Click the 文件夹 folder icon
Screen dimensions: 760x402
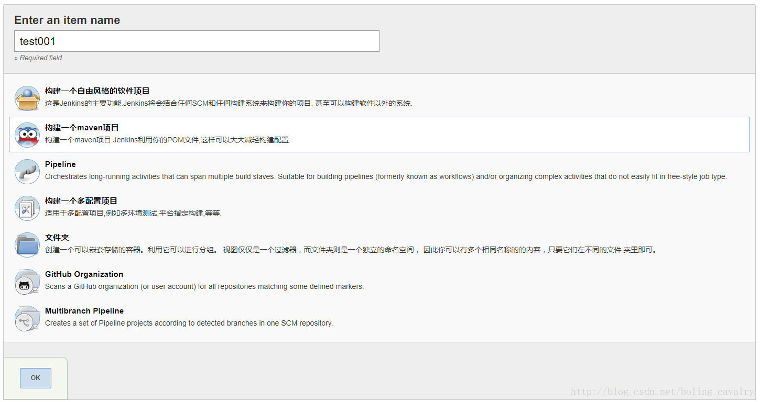pos(27,245)
